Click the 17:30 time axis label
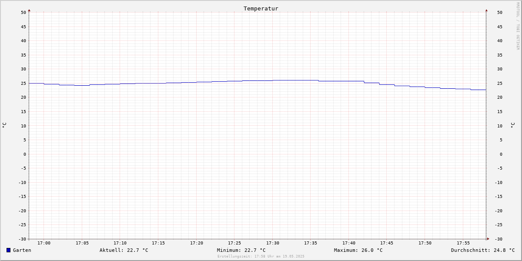Viewport: 522px width, 261px height. pos(273,243)
